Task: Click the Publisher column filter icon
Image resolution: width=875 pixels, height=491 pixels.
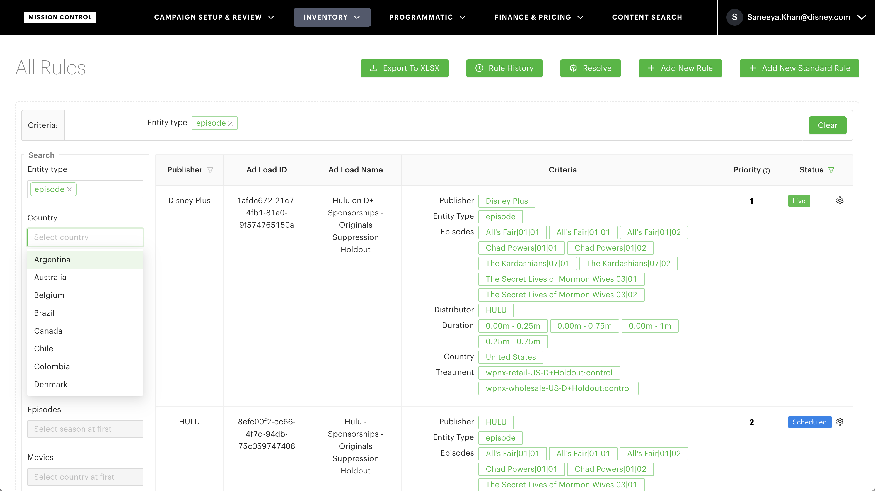Action: coord(210,170)
